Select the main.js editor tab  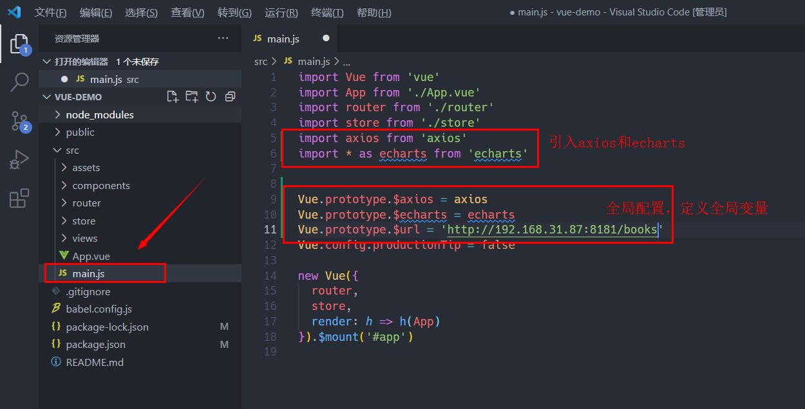coord(290,39)
